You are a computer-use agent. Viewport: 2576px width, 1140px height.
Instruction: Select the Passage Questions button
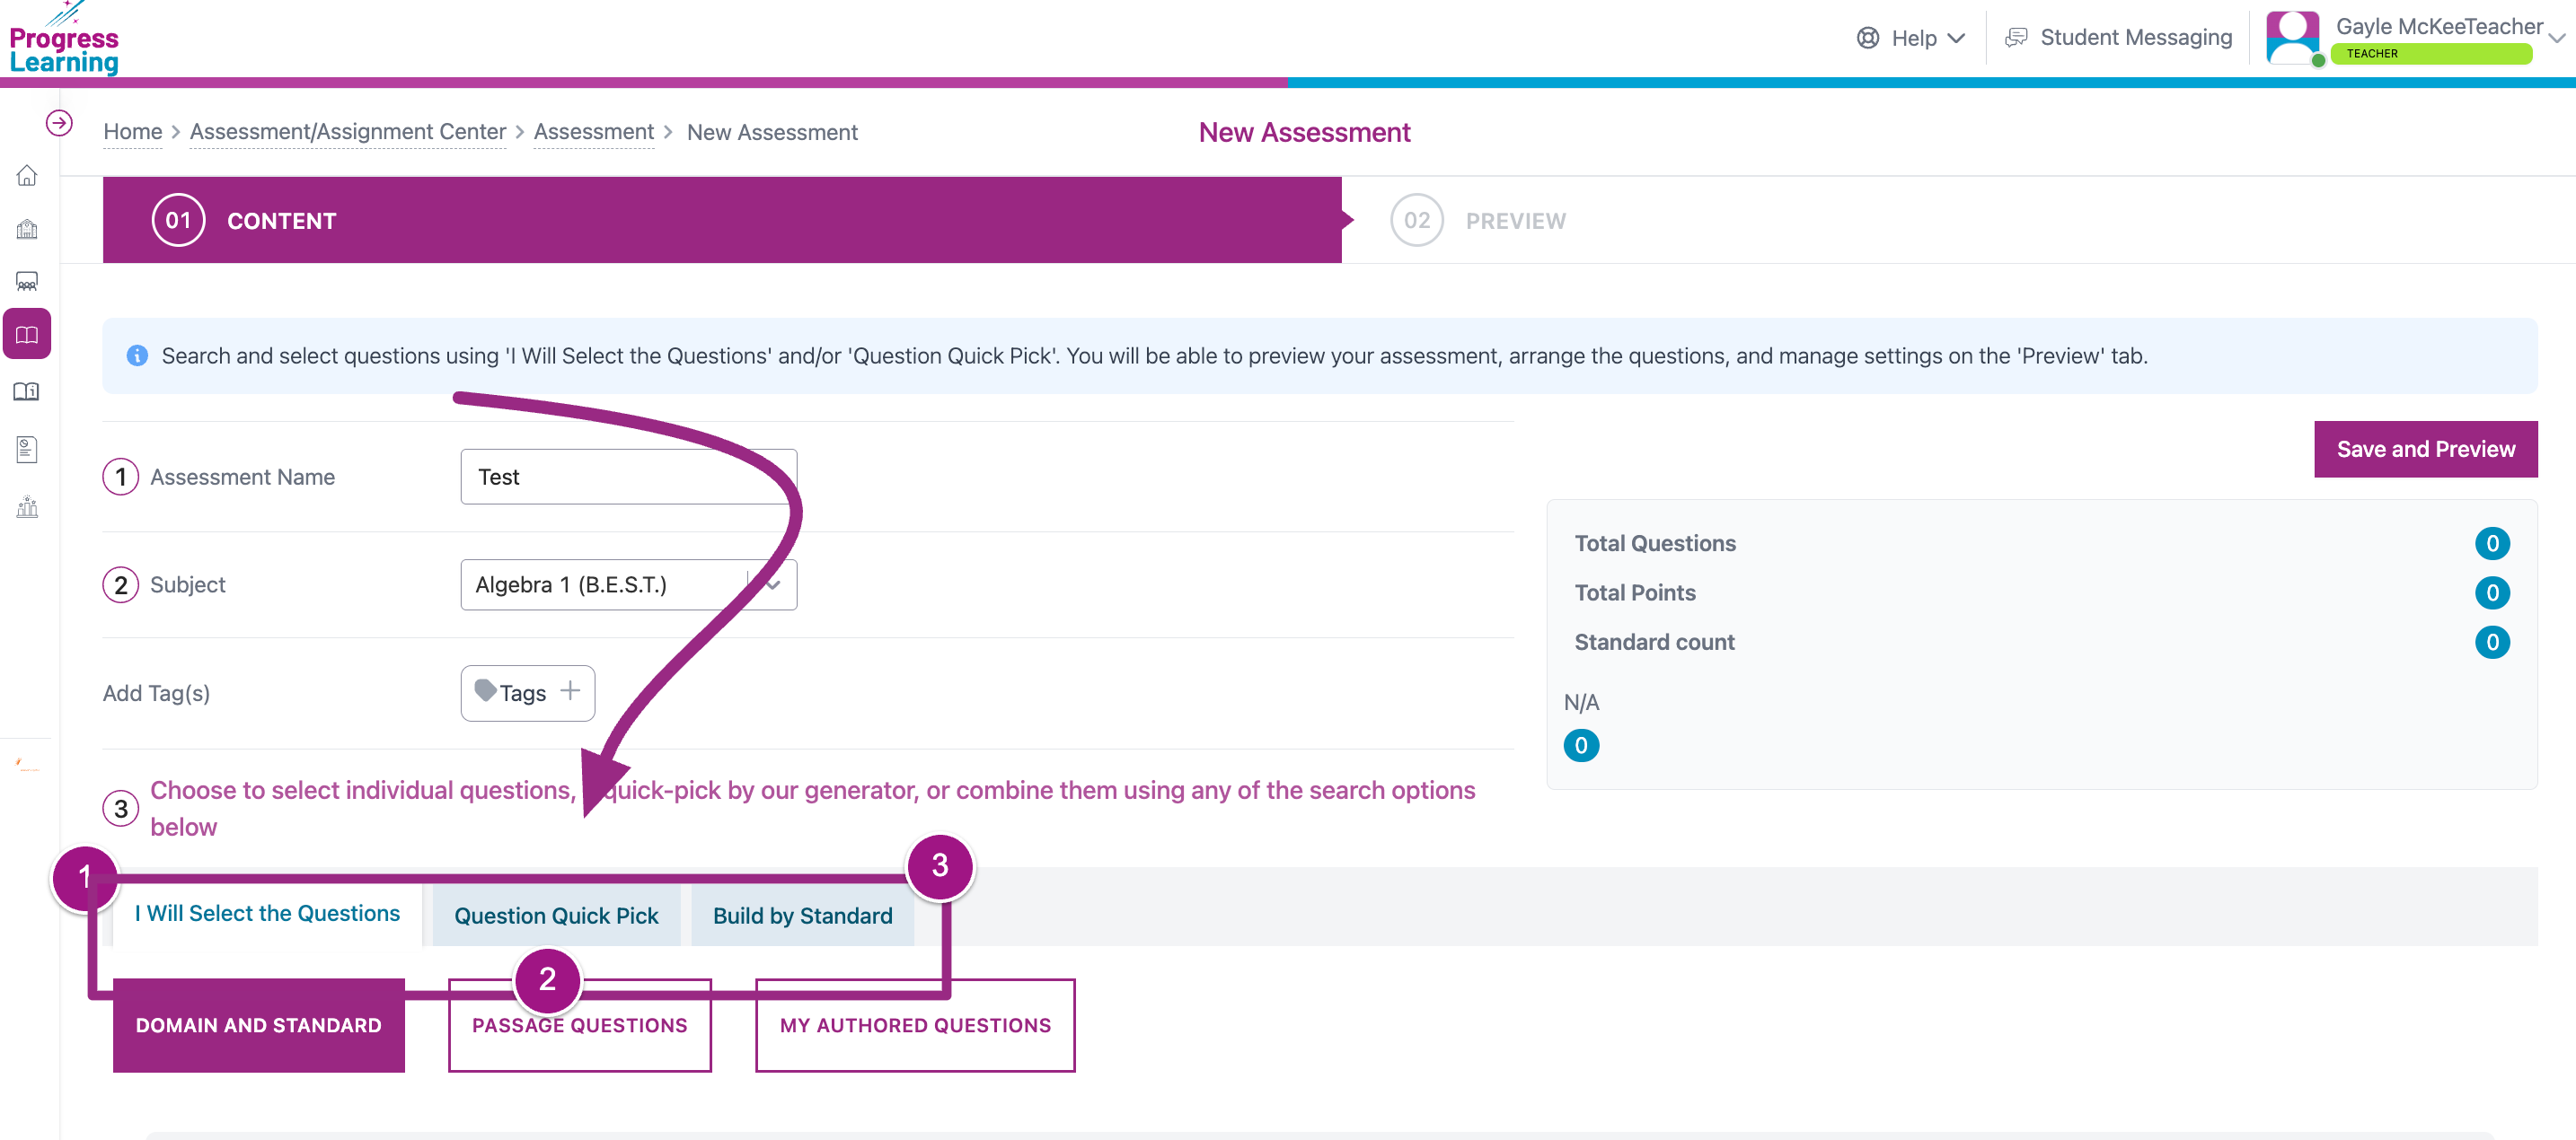coord(579,1025)
